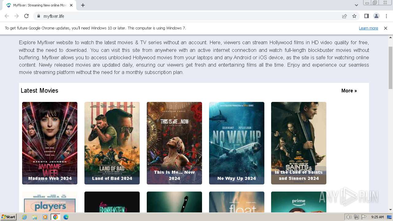The height and width of the screenshot is (221, 393).
Task: Click the system clock 9:25 AM
Action: point(377,217)
